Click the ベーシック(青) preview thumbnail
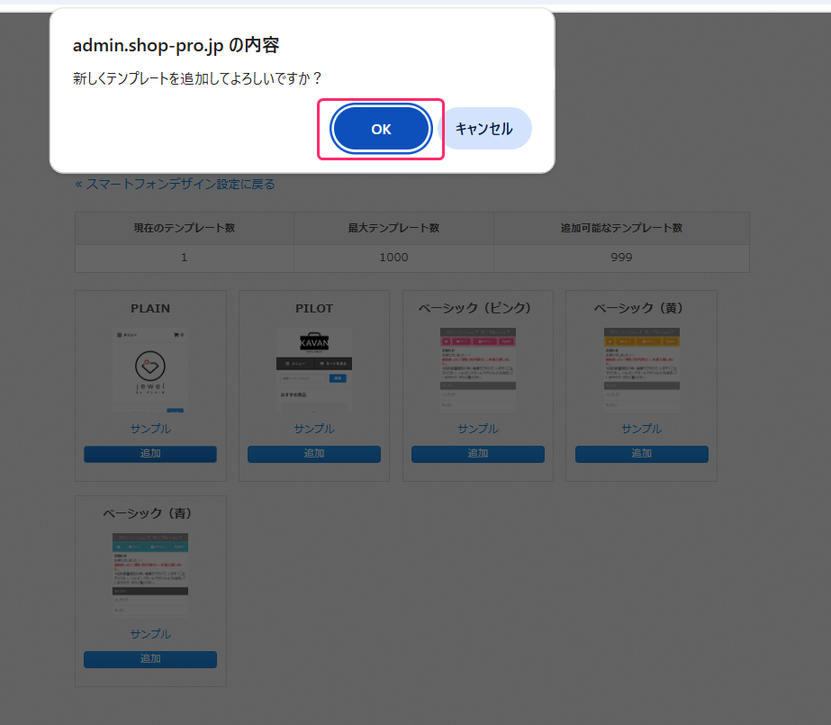This screenshot has width=831, height=725. [x=150, y=575]
